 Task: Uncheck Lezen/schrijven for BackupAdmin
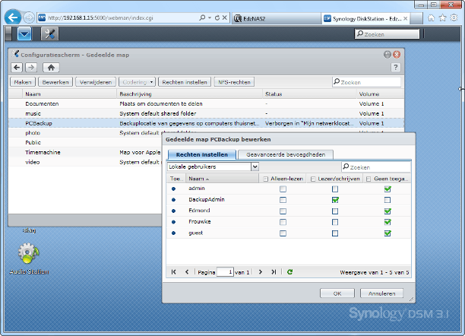(335, 200)
